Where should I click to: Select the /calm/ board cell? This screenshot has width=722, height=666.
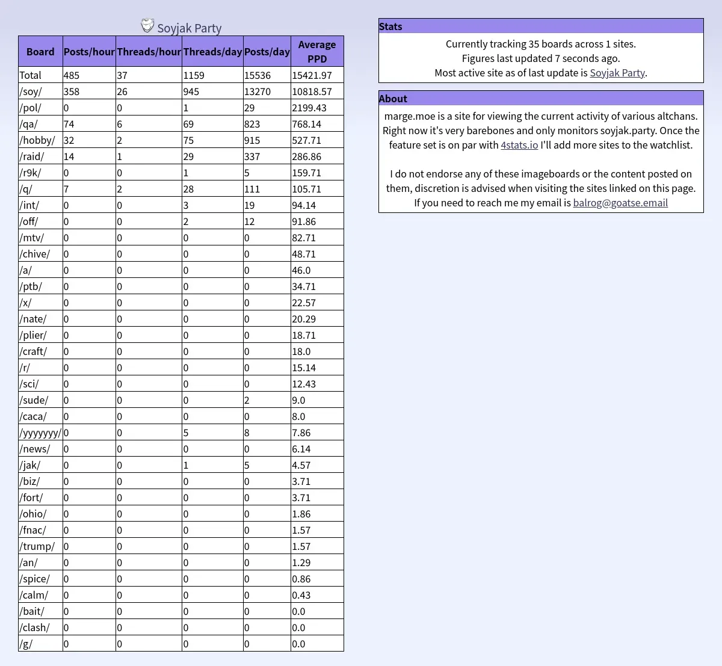point(40,595)
